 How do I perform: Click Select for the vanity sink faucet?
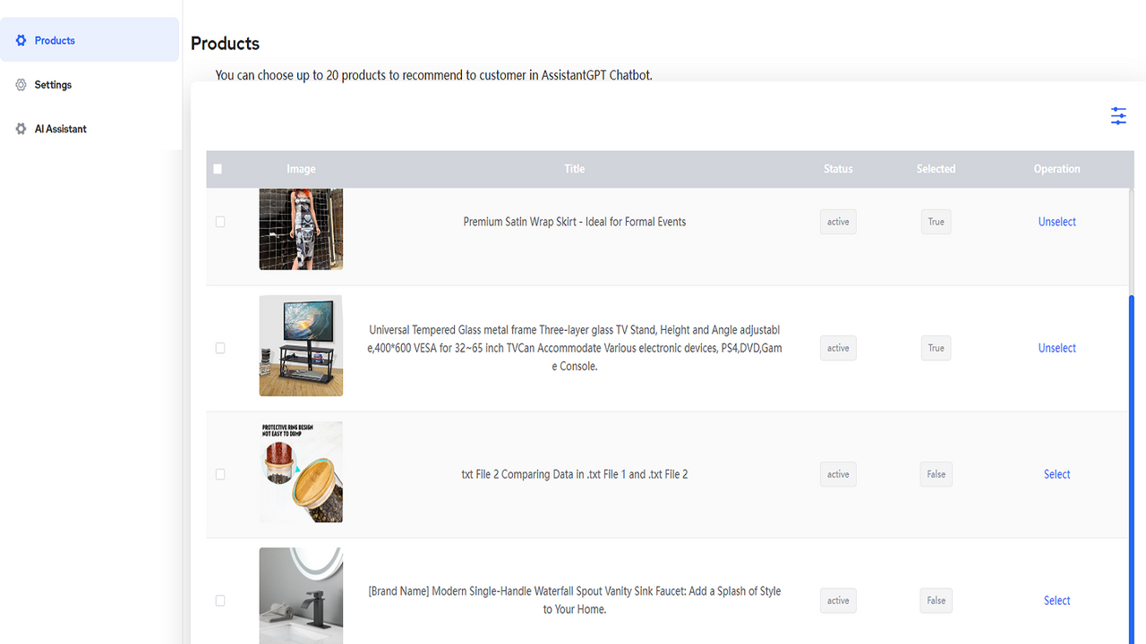[1056, 600]
